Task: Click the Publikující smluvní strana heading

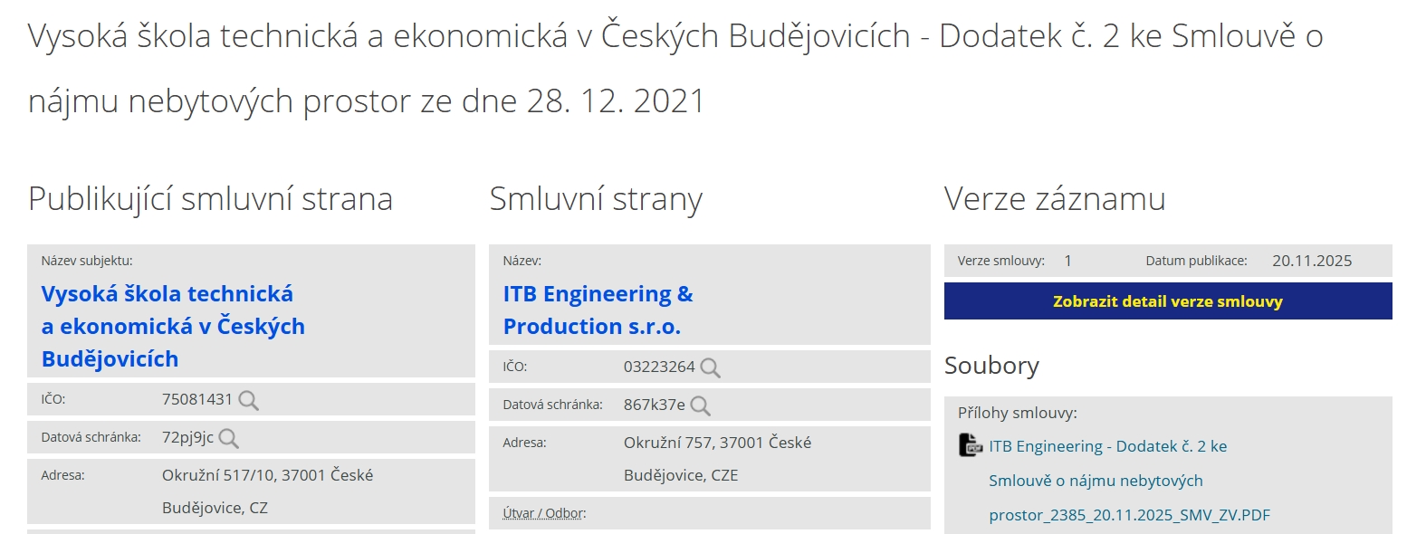Action: coord(210,199)
